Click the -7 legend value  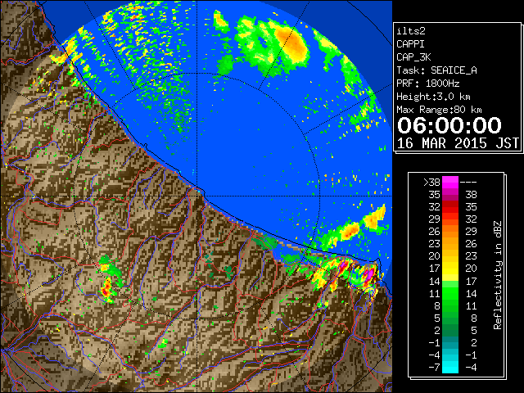point(434,368)
